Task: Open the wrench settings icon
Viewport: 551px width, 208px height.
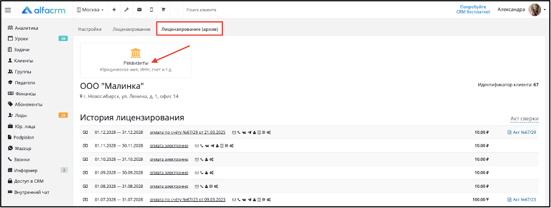Action: (x=127, y=10)
